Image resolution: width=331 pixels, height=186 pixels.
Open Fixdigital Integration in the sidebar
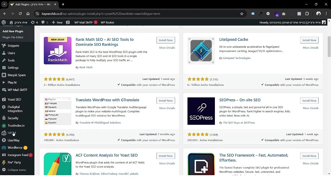(15, 109)
